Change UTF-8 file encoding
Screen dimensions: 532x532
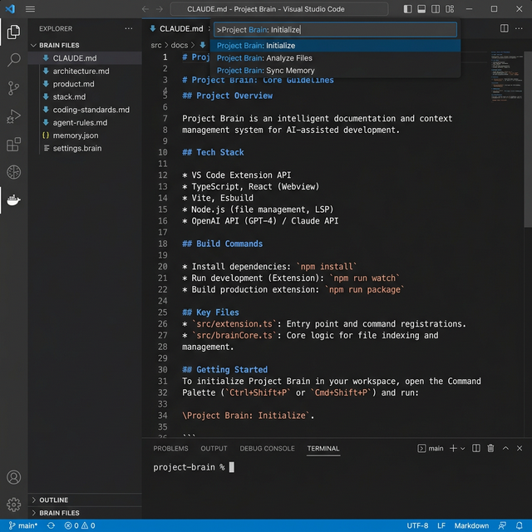click(x=417, y=525)
